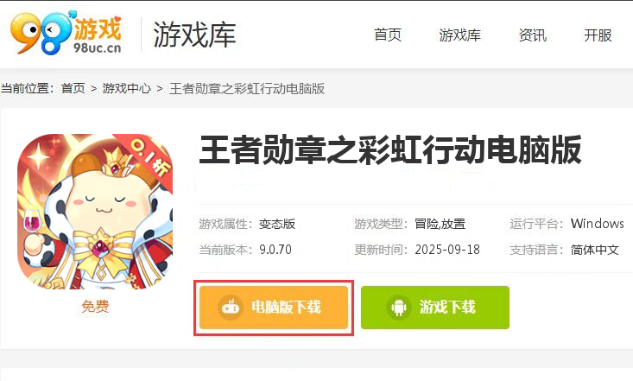Click the 游戏库 header title text
Image resolution: width=633 pixels, height=381 pixels.
tap(194, 35)
